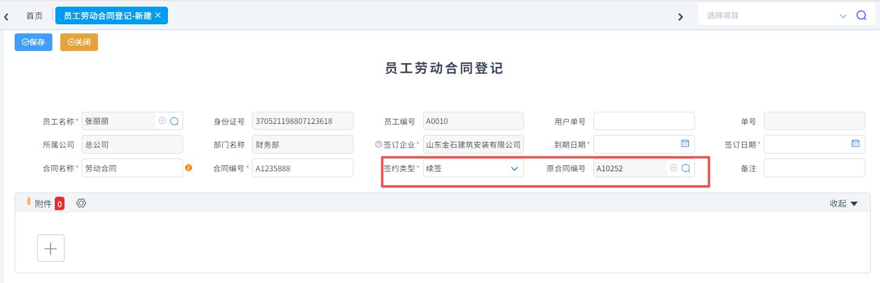Open the 签约类型 dropdown showing 续签

[x=473, y=168]
